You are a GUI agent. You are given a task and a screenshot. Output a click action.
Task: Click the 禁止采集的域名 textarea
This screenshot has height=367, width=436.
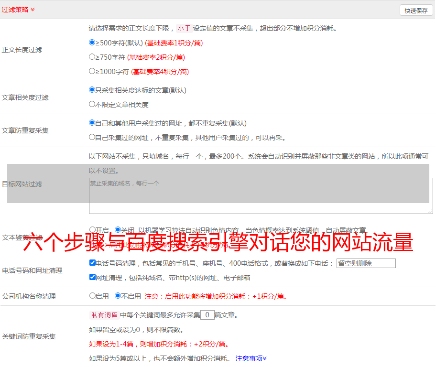coord(261,196)
